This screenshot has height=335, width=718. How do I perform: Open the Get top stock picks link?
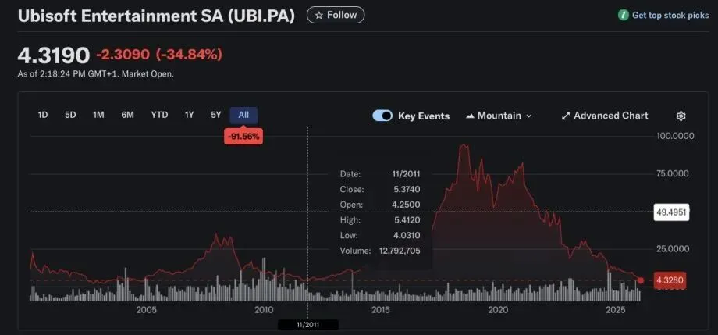click(x=670, y=15)
